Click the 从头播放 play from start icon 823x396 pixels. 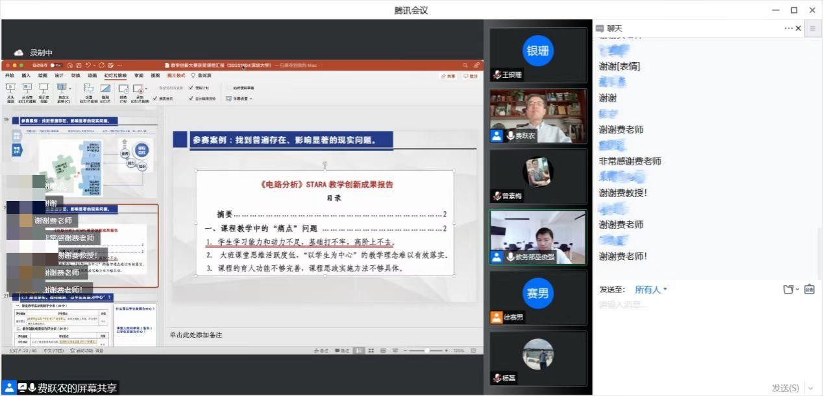tap(10, 89)
